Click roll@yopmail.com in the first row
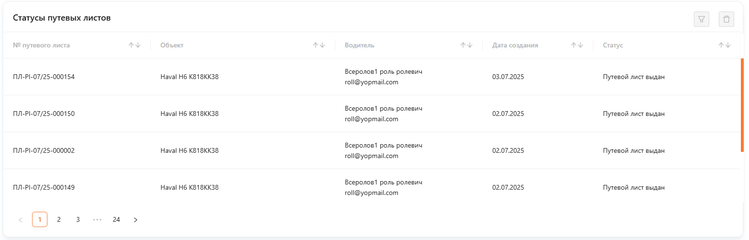Screen dimensions: 749x240 (x=372, y=82)
